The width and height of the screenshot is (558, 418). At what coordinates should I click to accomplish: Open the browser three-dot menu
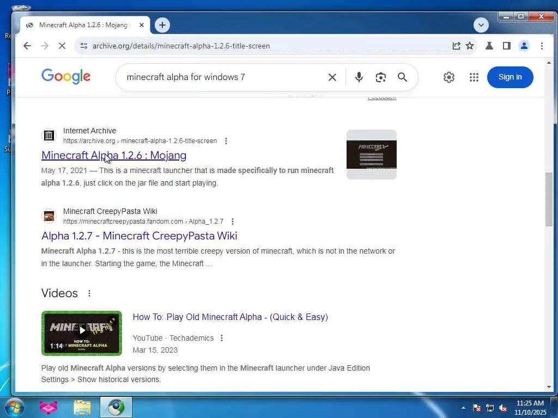pos(542,46)
